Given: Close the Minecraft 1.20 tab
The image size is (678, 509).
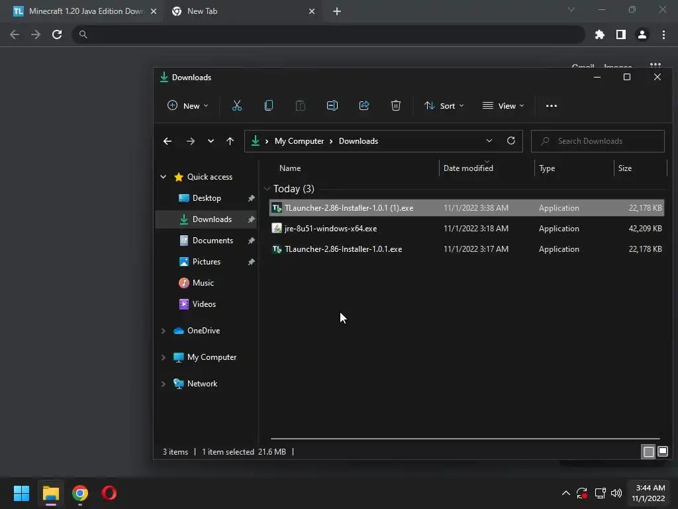Looking at the screenshot, I should click(x=154, y=11).
